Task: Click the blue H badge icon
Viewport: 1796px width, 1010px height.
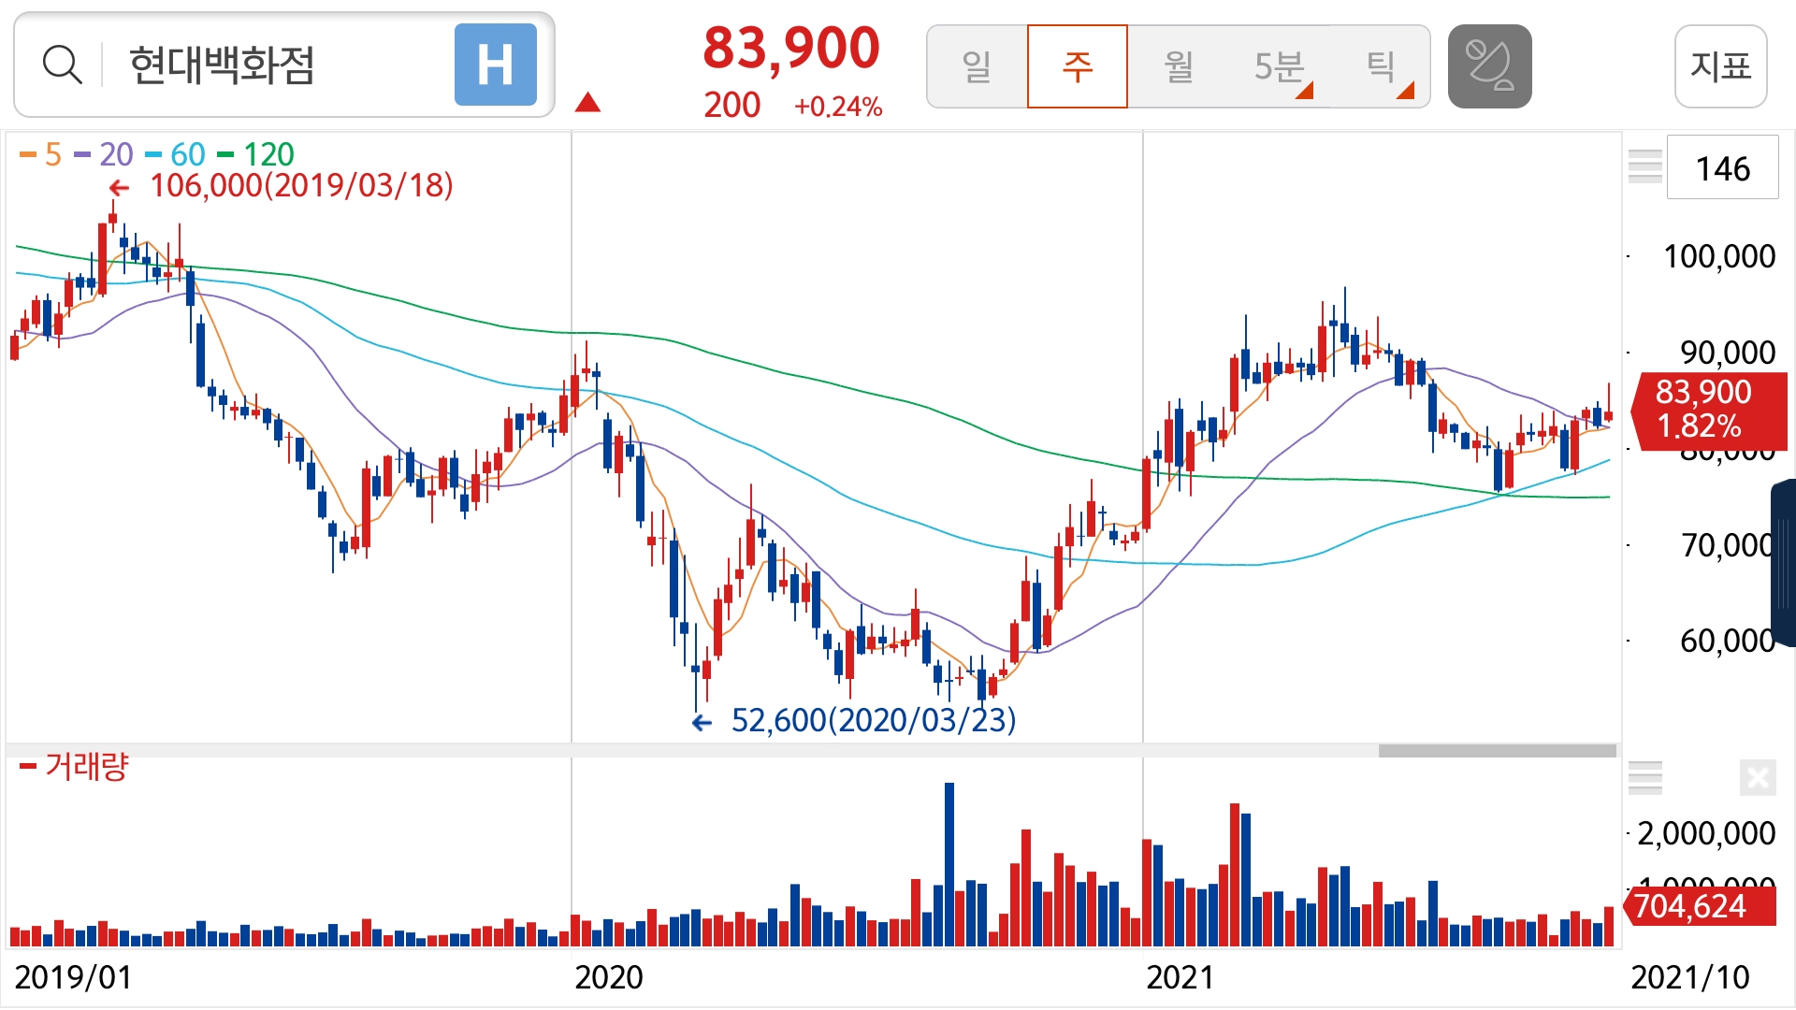Action: pyautogui.click(x=495, y=65)
